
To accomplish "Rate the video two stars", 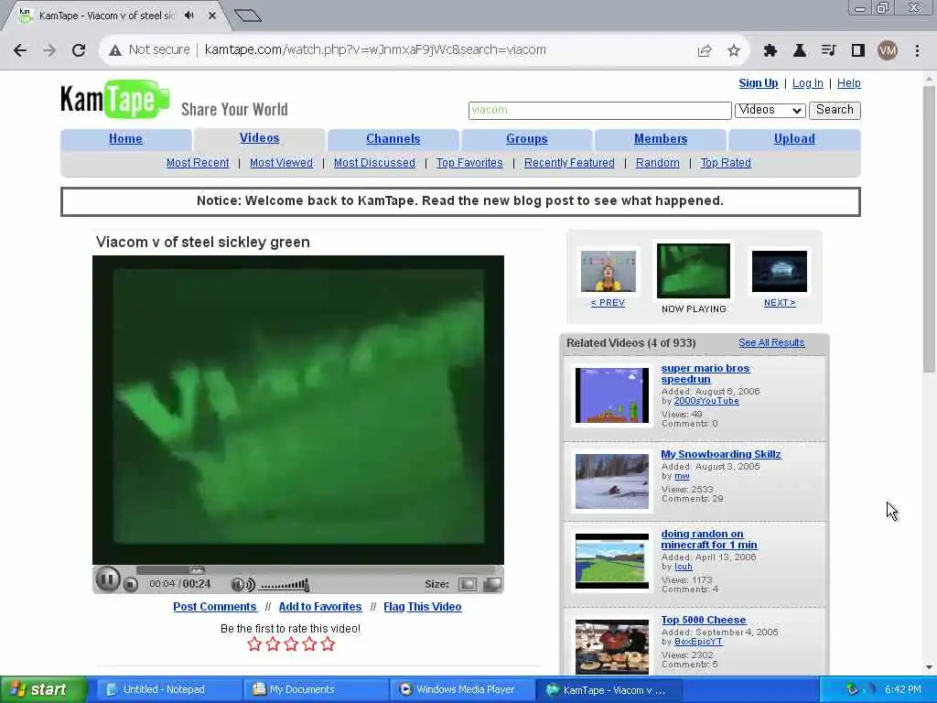I will (x=273, y=644).
